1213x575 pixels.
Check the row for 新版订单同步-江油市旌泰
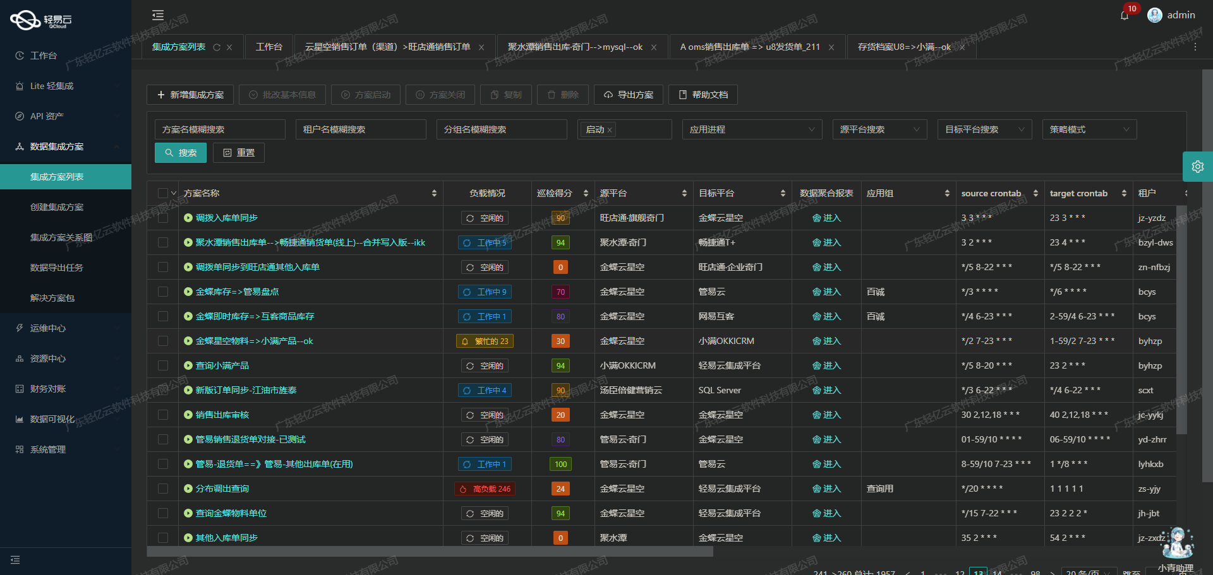click(163, 390)
